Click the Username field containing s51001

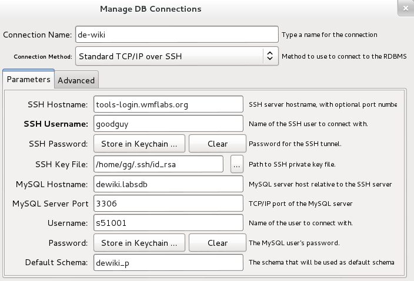[x=168, y=223]
